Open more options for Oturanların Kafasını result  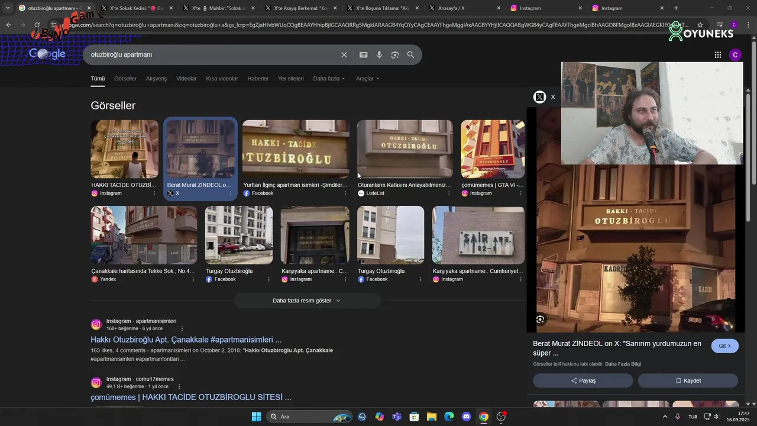[449, 193]
